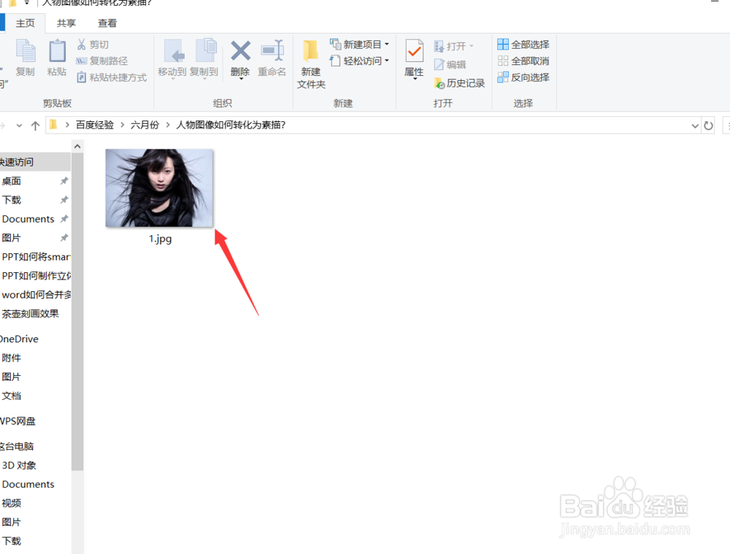
Task: Switch to the 查看 (View) tab
Action: click(107, 23)
